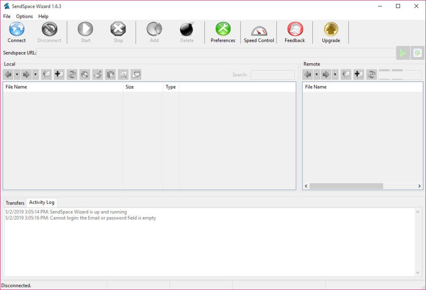The image size is (426, 290).
Task: Click the green plus list icon beside Sendspace URL
Action: 417,53
